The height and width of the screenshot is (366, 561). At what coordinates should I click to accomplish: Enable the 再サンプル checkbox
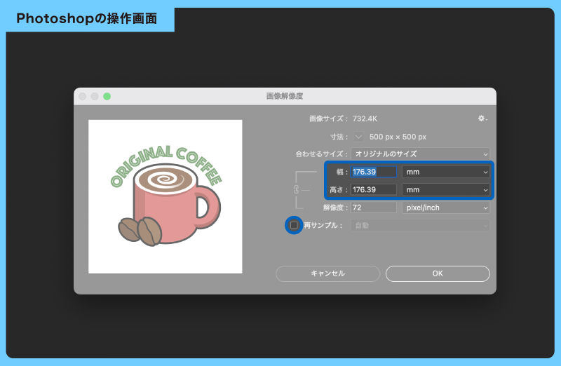click(x=294, y=225)
